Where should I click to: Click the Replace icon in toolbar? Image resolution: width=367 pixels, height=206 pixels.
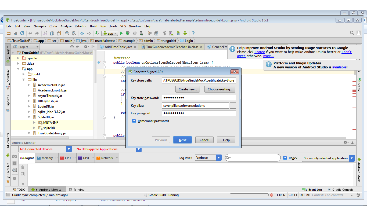[74, 33]
